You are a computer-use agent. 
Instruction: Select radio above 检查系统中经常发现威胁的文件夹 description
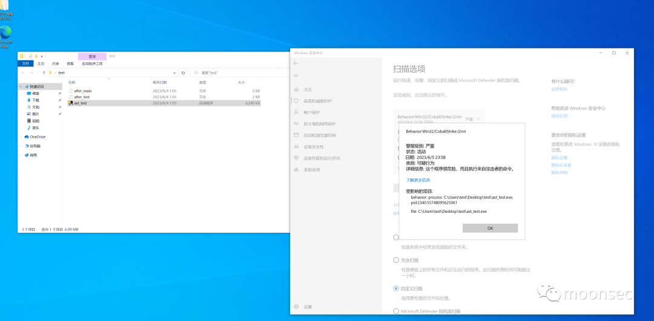396,238
